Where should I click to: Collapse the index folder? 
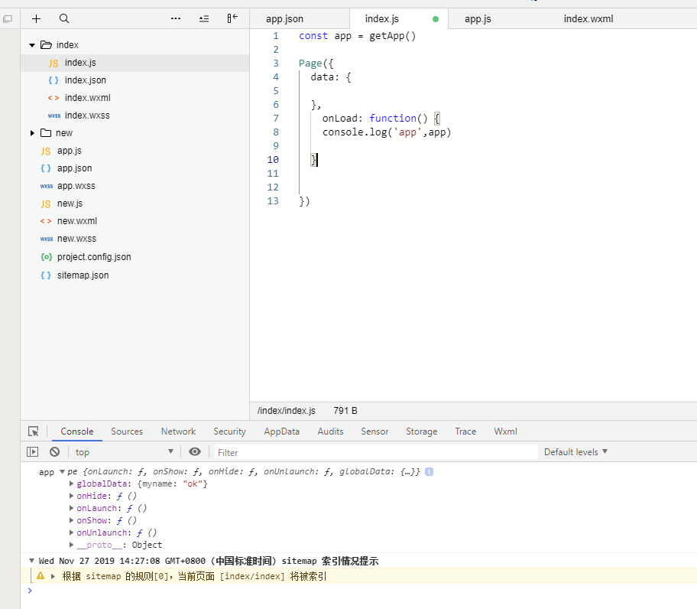pos(32,45)
